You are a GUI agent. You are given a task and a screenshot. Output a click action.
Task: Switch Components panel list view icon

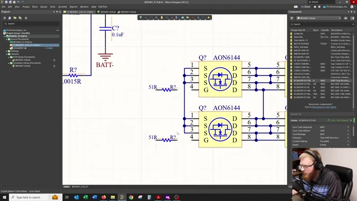tap(346, 18)
